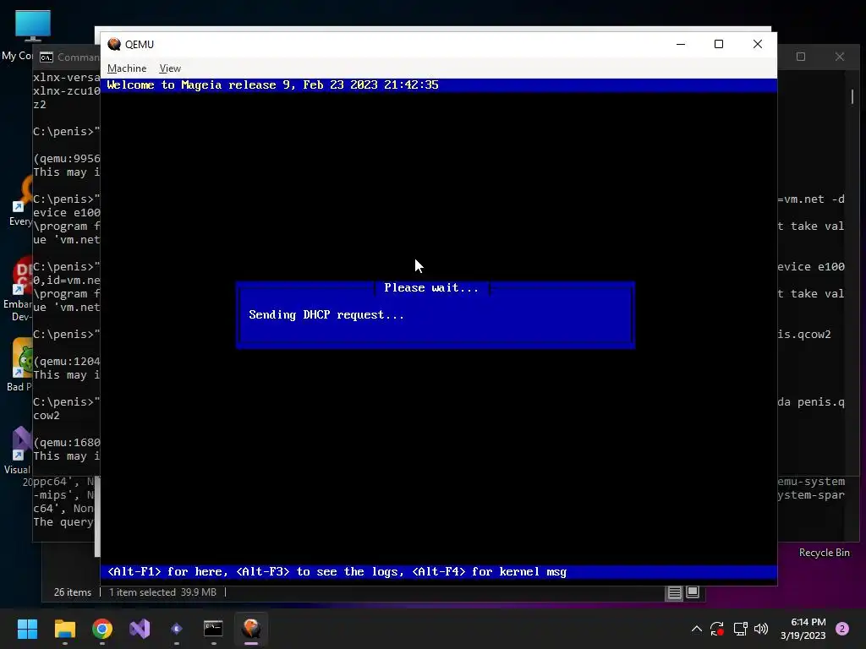Viewport: 866px width, 649px height.
Task: Click the Command Prompt scrollbar thumb
Action: [852, 96]
